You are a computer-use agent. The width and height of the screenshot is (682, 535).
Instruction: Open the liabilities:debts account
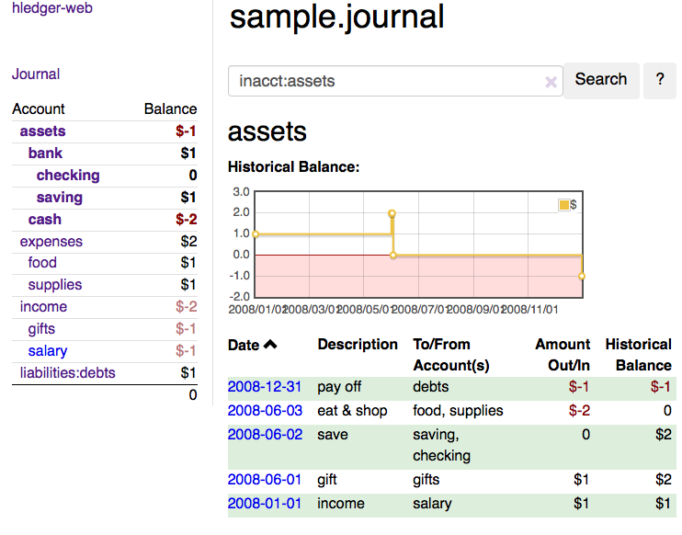(x=72, y=372)
